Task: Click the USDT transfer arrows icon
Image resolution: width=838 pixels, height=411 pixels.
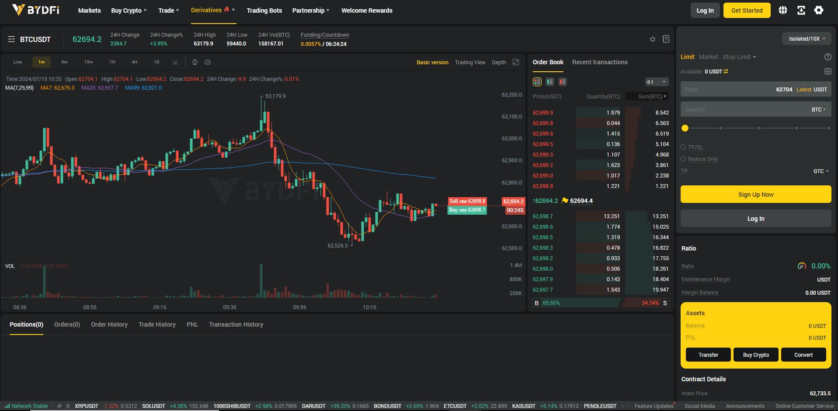Action: tap(726, 71)
